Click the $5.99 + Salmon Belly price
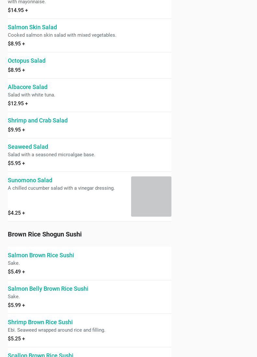Screen dimensions: 257x357 [x=16, y=305]
